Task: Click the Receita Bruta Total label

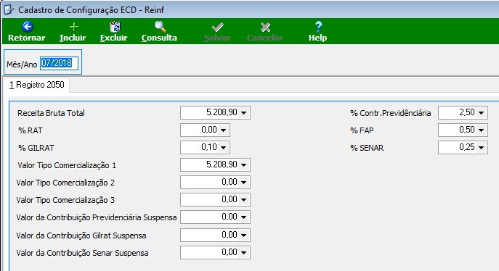Action: 51,113
